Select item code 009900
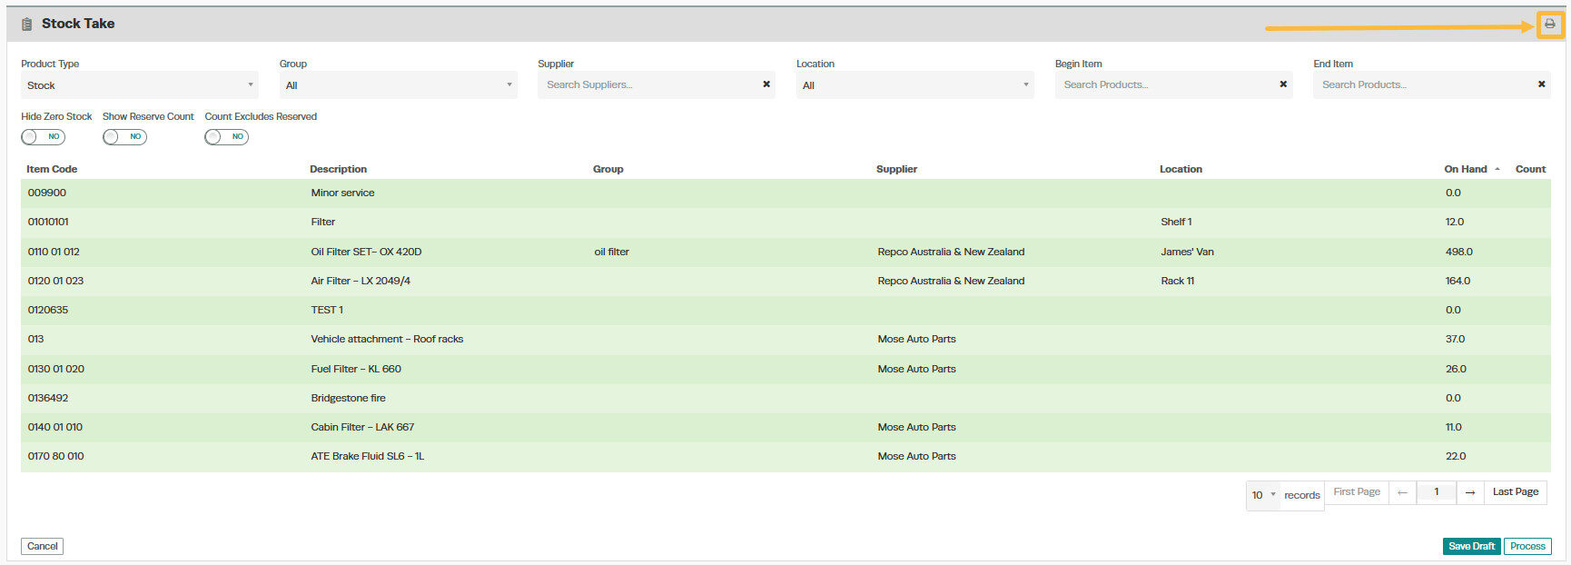 (47, 193)
